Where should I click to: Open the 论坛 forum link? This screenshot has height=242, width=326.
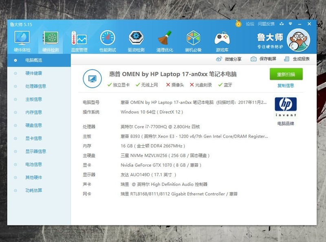click(250, 24)
